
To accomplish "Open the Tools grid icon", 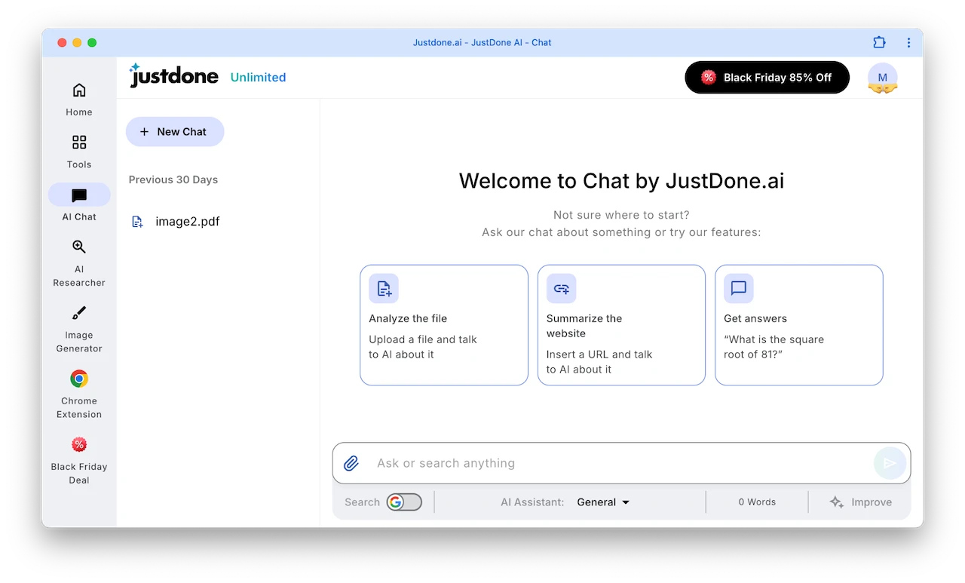I will (x=79, y=143).
